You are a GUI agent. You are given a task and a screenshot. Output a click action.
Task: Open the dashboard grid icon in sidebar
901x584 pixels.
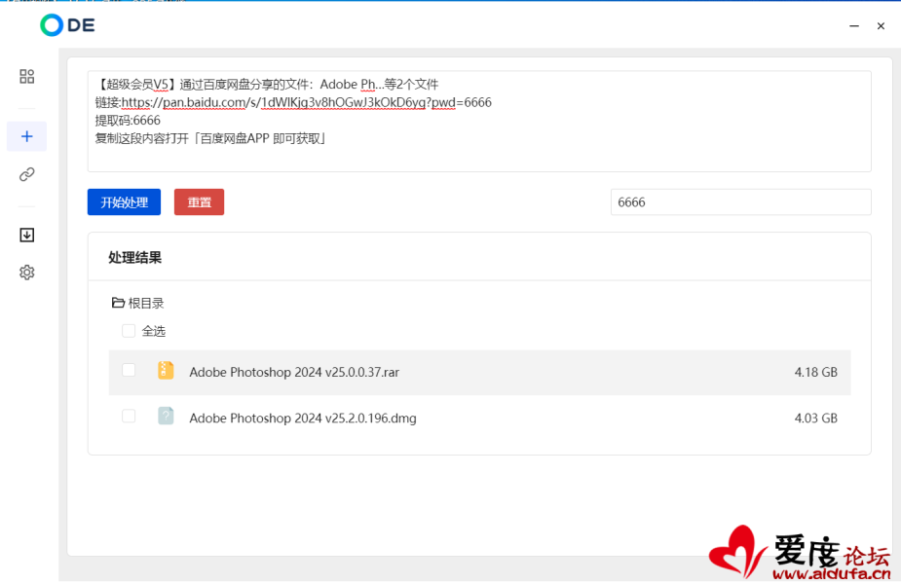[27, 76]
